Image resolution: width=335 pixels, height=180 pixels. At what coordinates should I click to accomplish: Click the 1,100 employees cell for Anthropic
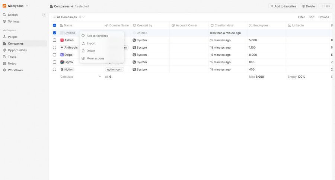[x=267, y=47]
